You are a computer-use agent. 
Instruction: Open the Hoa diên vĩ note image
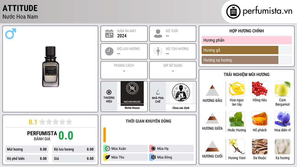pos(282,119)
